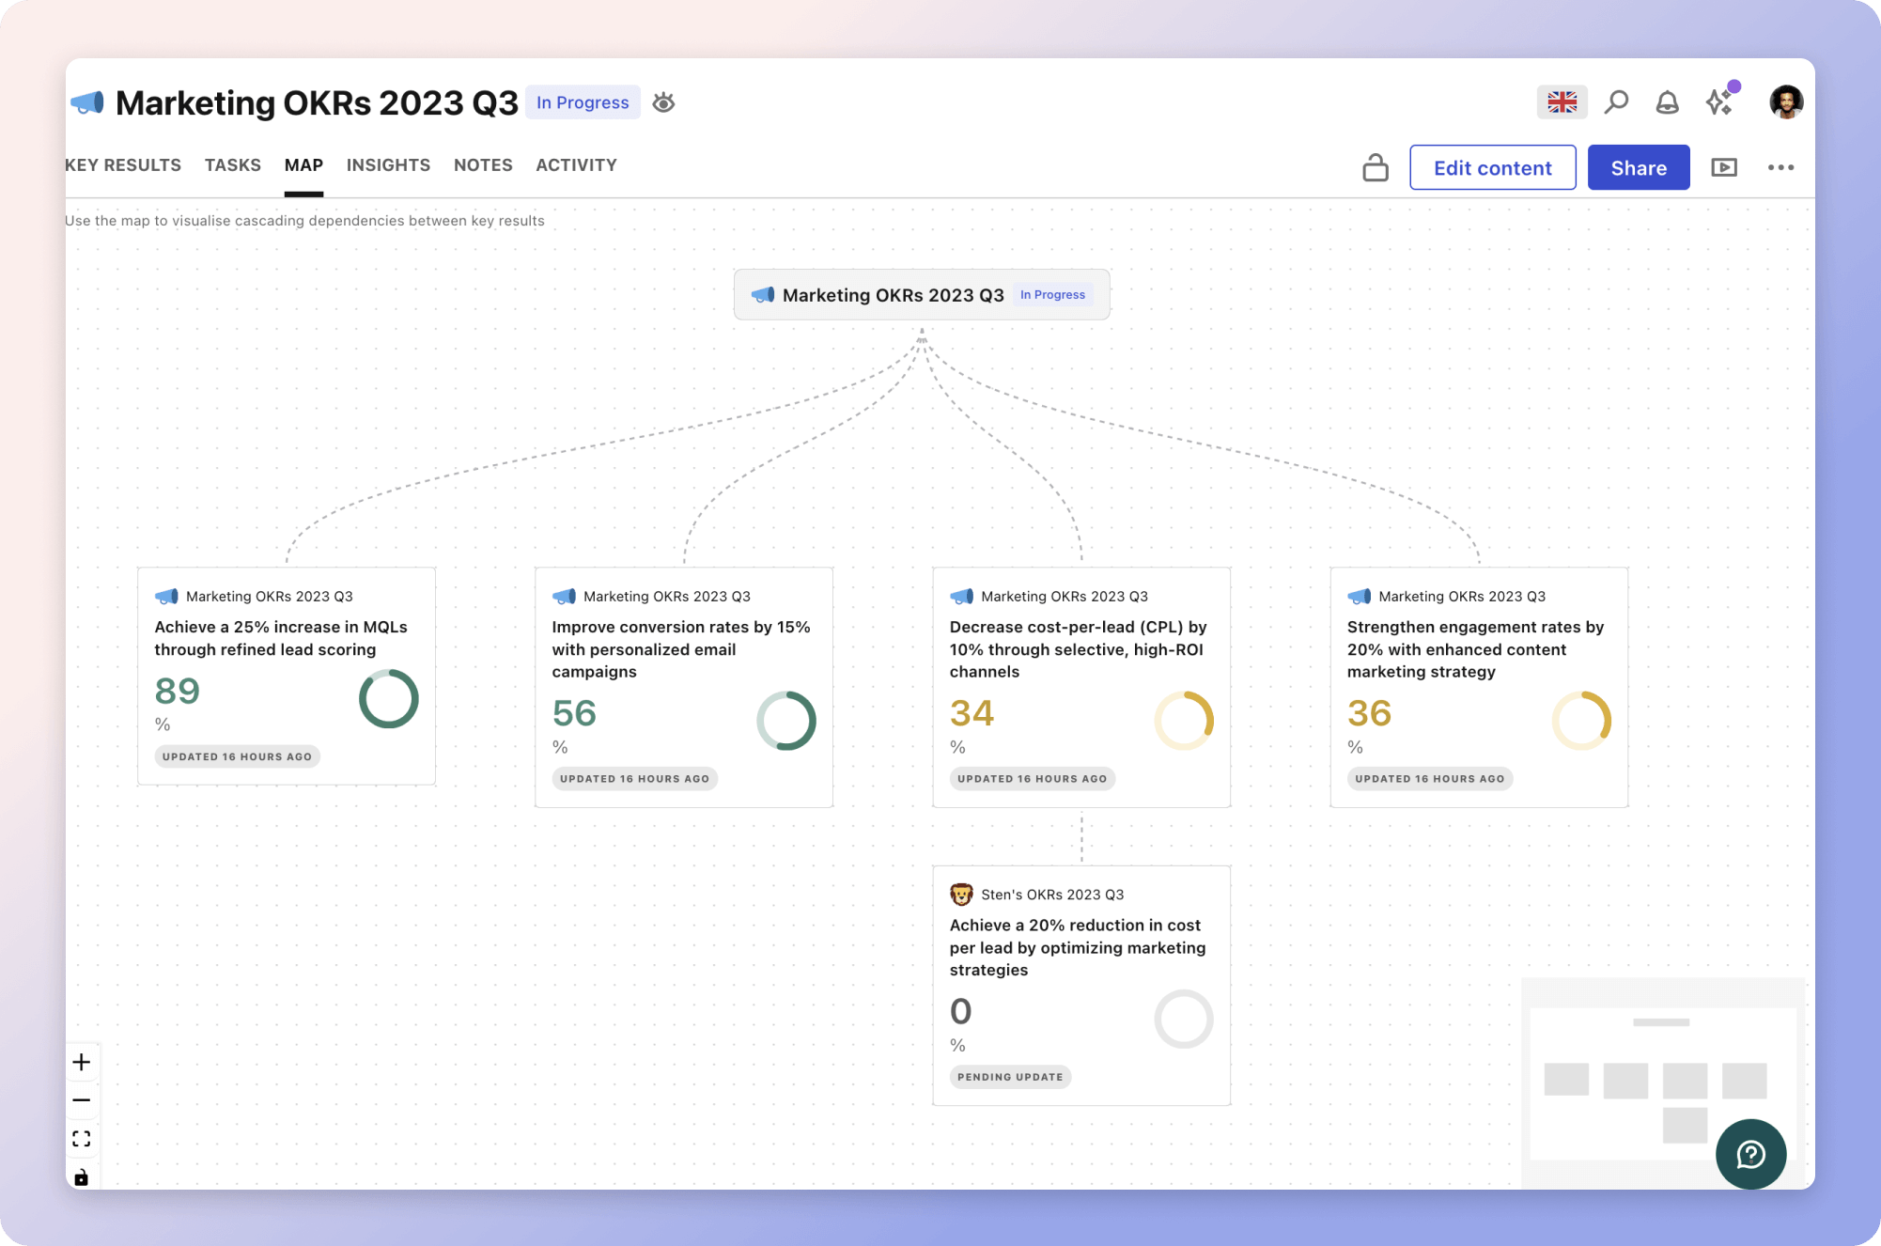Zoom out of the map canvas
This screenshot has height=1246, width=1881.
pyautogui.click(x=82, y=1100)
